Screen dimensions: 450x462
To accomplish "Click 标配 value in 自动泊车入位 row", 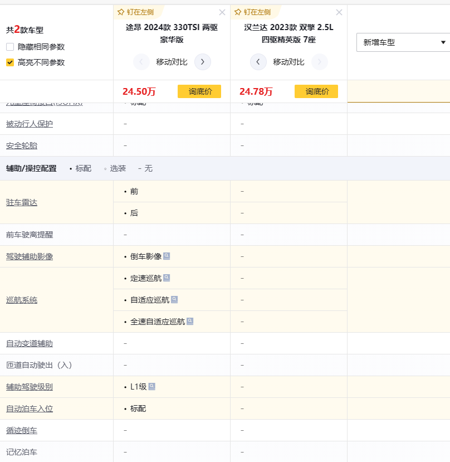I will pyautogui.click(x=138, y=408).
